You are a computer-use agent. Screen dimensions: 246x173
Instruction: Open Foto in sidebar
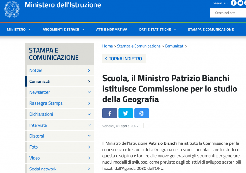tap(34, 147)
